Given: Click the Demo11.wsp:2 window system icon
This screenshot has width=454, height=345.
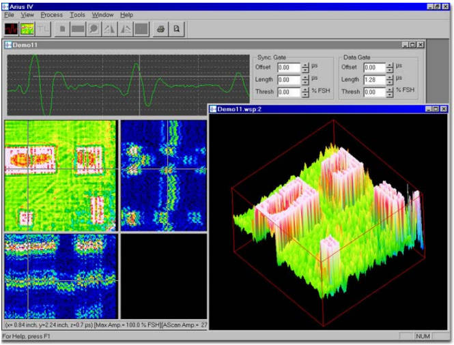Looking at the screenshot, I should pos(214,109).
